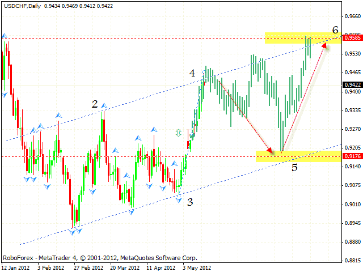Click the blue fractal arrow in the top-left corner
Screen dimensions: 363x272
point(5,36)
